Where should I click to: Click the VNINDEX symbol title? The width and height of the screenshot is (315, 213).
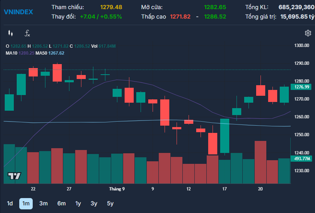coord(18,12)
